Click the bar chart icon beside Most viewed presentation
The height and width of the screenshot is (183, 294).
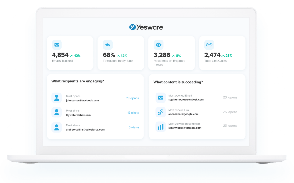point(160,127)
